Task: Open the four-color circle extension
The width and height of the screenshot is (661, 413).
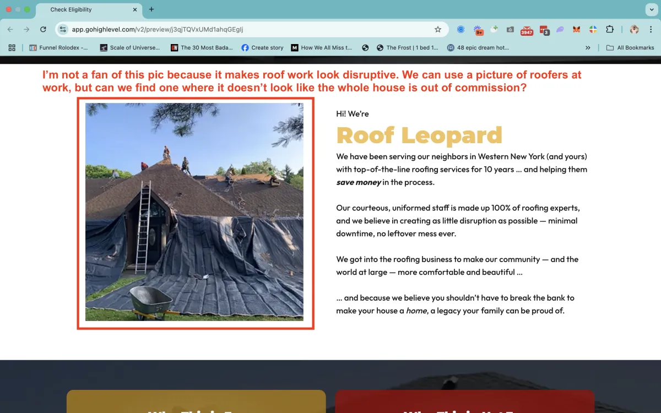Action: pyautogui.click(x=593, y=29)
